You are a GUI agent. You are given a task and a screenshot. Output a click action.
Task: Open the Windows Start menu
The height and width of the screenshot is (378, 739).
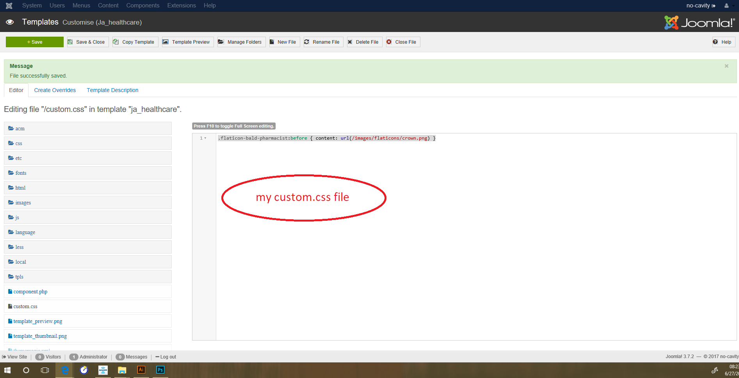pyautogui.click(x=7, y=370)
